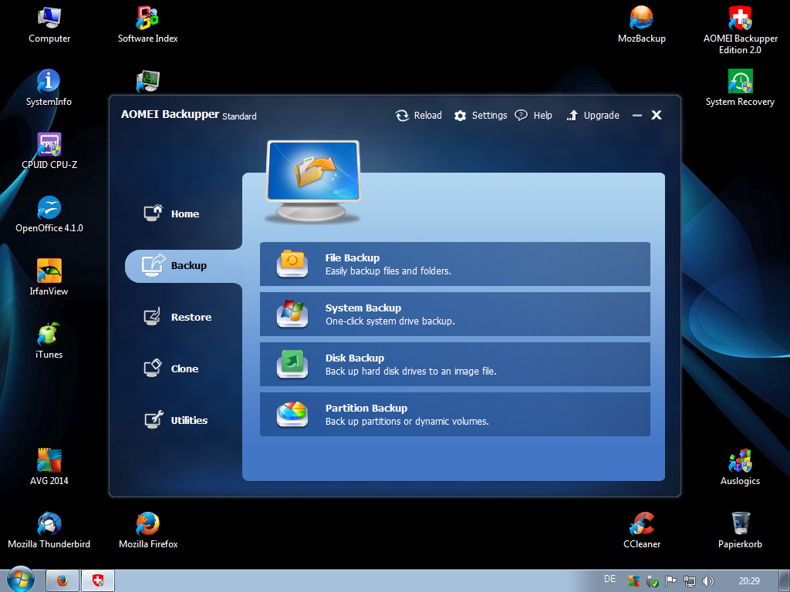Click the Show Desktop strip
Screen dimensions: 790x592
[785, 581]
